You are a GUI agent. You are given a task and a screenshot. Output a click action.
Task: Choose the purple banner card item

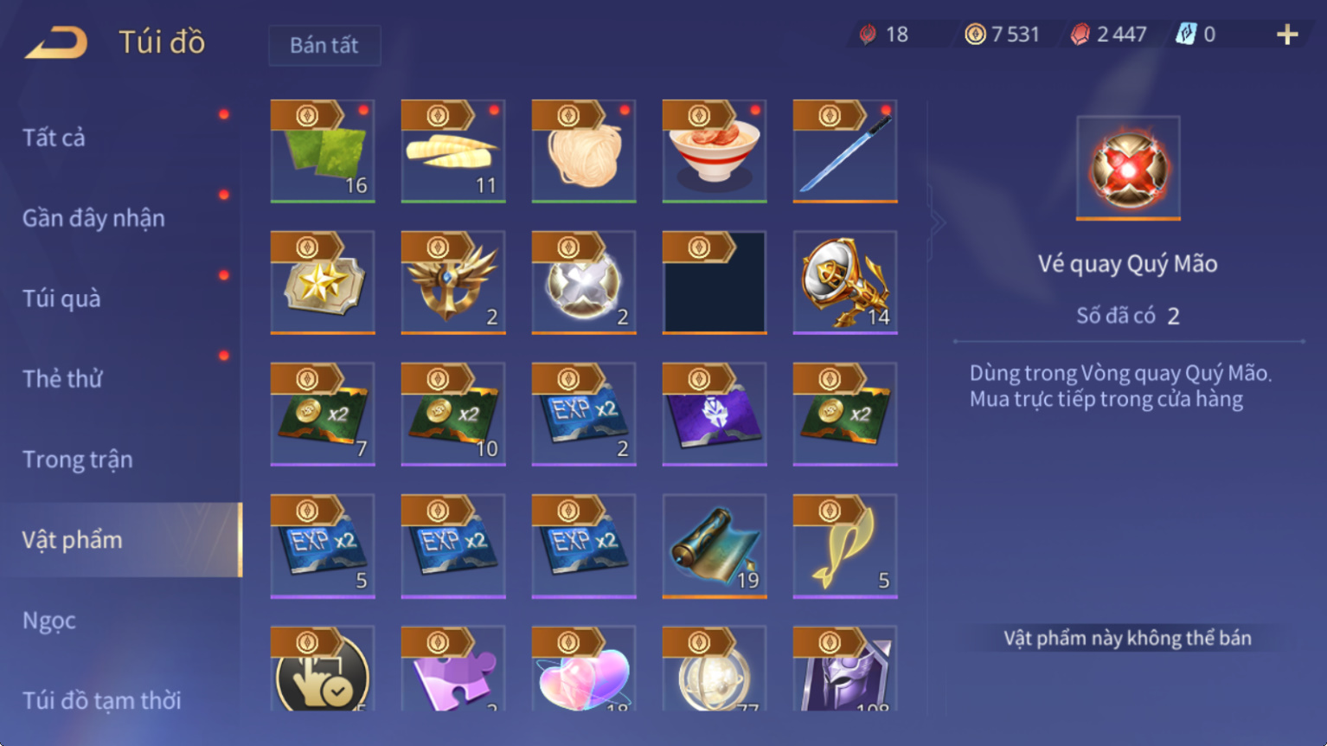click(715, 415)
